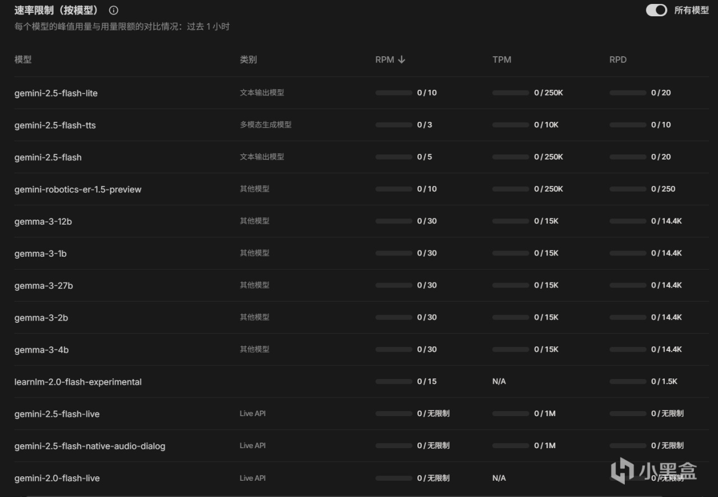This screenshot has height=497, width=718.
Task: Click RPD value 0 / 1.5K for learnlm-2.0-flash-experimental
Action: [664, 381]
